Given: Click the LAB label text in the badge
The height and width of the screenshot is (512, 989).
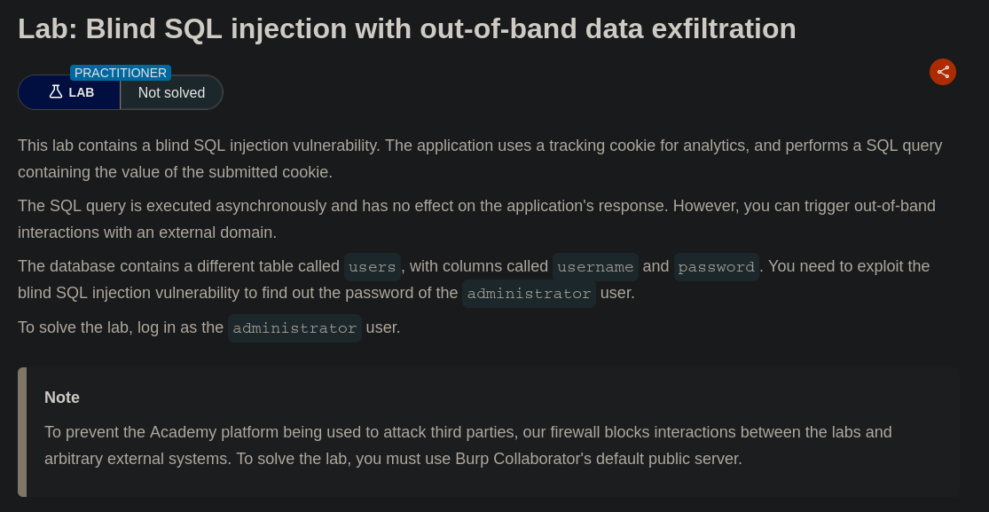Looking at the screenshot, I should point(82,92).
